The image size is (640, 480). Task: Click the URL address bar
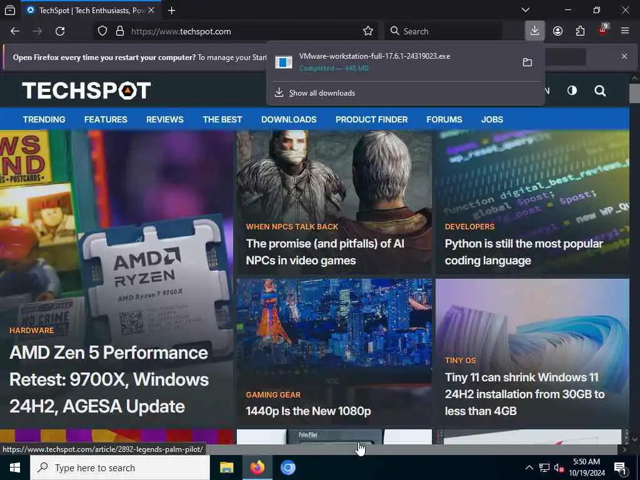(245, 31)
